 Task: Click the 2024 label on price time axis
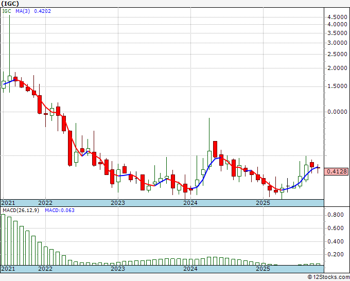pyautogui.click(x=190, y=203)
